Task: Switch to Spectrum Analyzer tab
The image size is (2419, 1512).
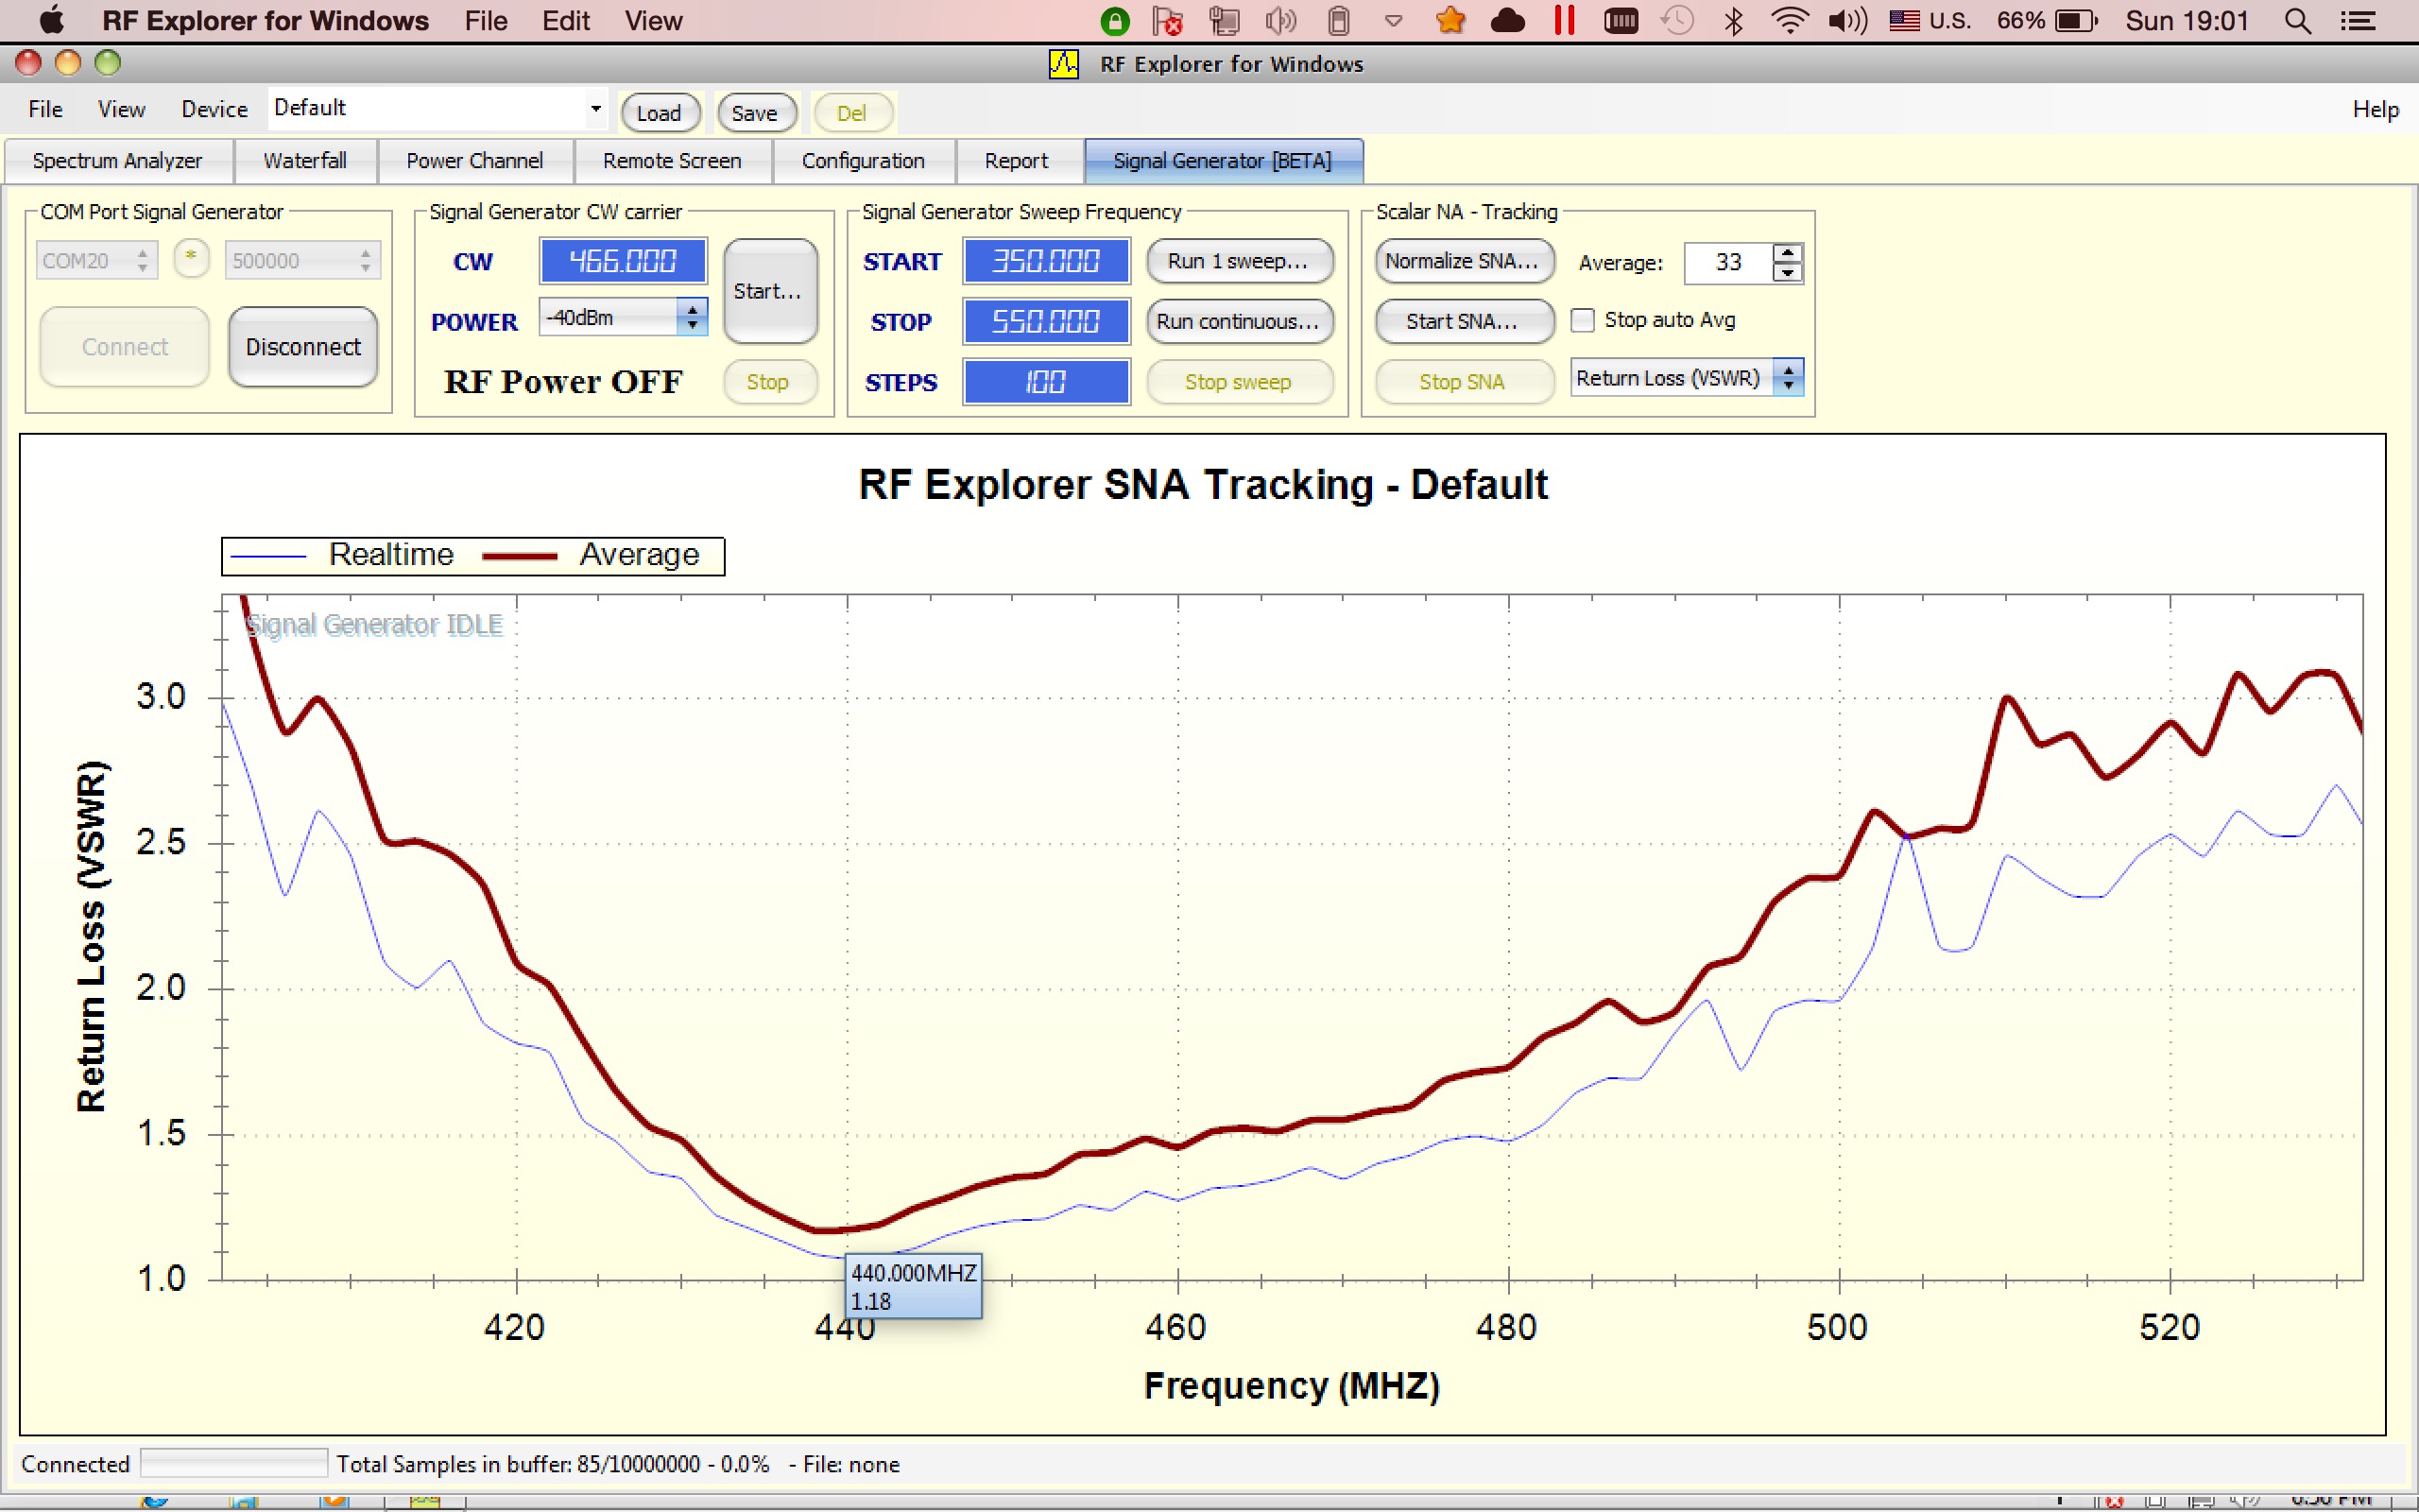Action: click(x=117, y=160)
